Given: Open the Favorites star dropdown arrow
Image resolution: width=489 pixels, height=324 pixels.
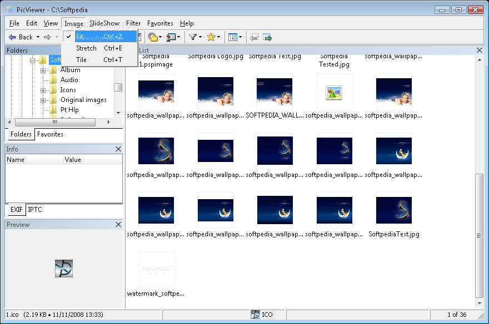Looking at the screenshot, I should pos(218,37).
